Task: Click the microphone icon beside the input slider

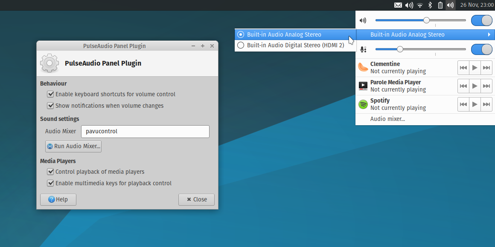Action: point(363,49)
